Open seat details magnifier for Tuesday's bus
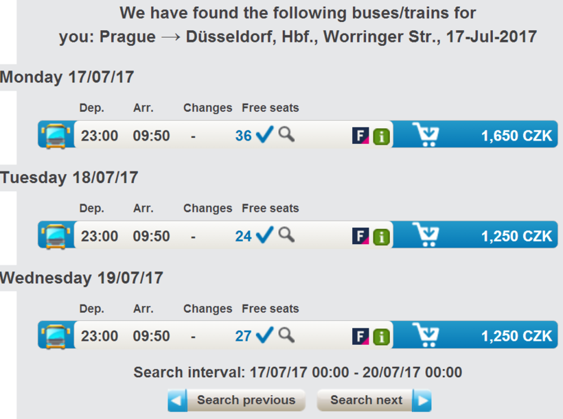Image resolution: width=563 pixels, height=419 pixels. [x=286, y=235]
